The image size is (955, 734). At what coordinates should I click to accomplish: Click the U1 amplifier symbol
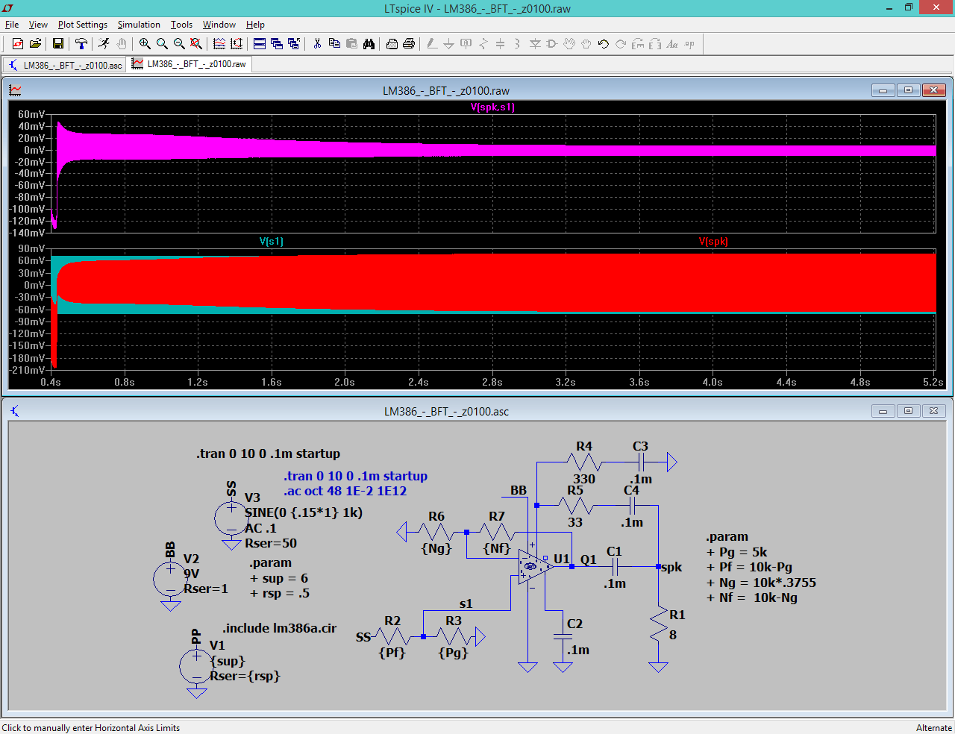535,567
